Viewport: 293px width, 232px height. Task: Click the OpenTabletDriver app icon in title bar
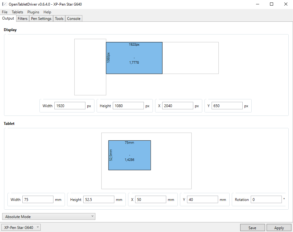(x=5, y=4)
